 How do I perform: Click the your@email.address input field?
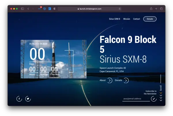coord(136,99)
